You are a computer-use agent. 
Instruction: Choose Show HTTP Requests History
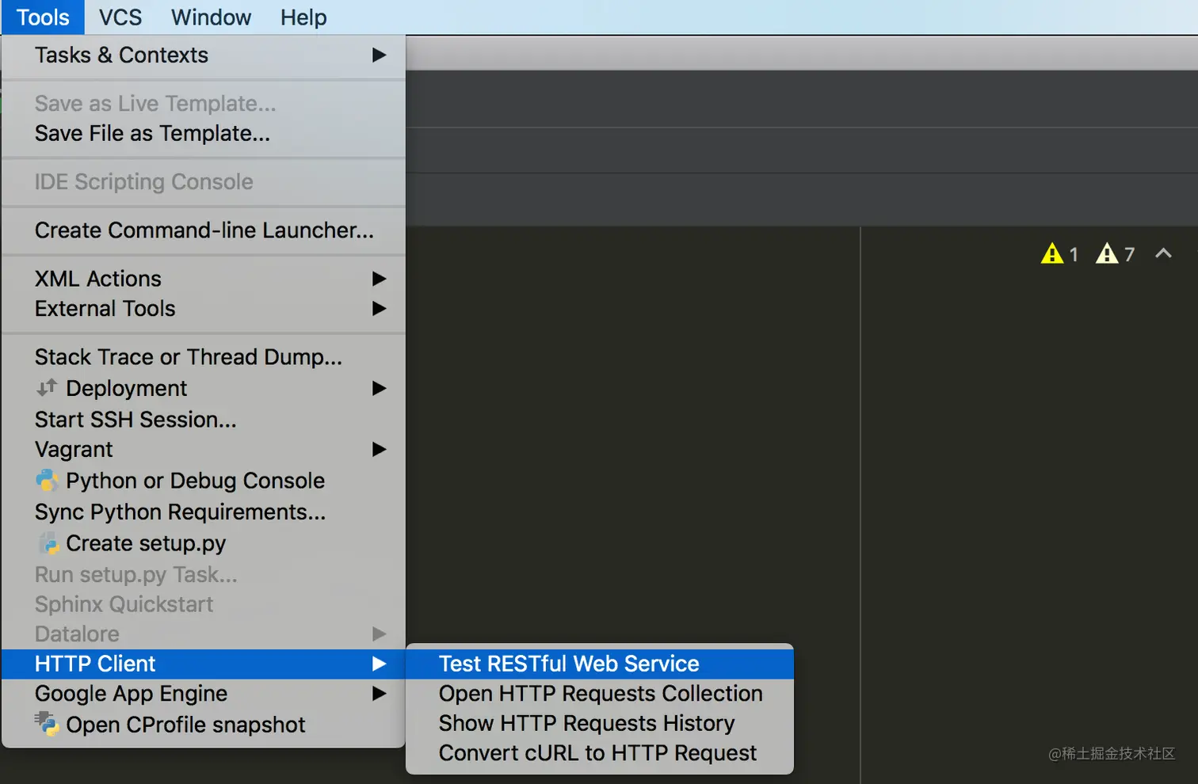(600, 723)
